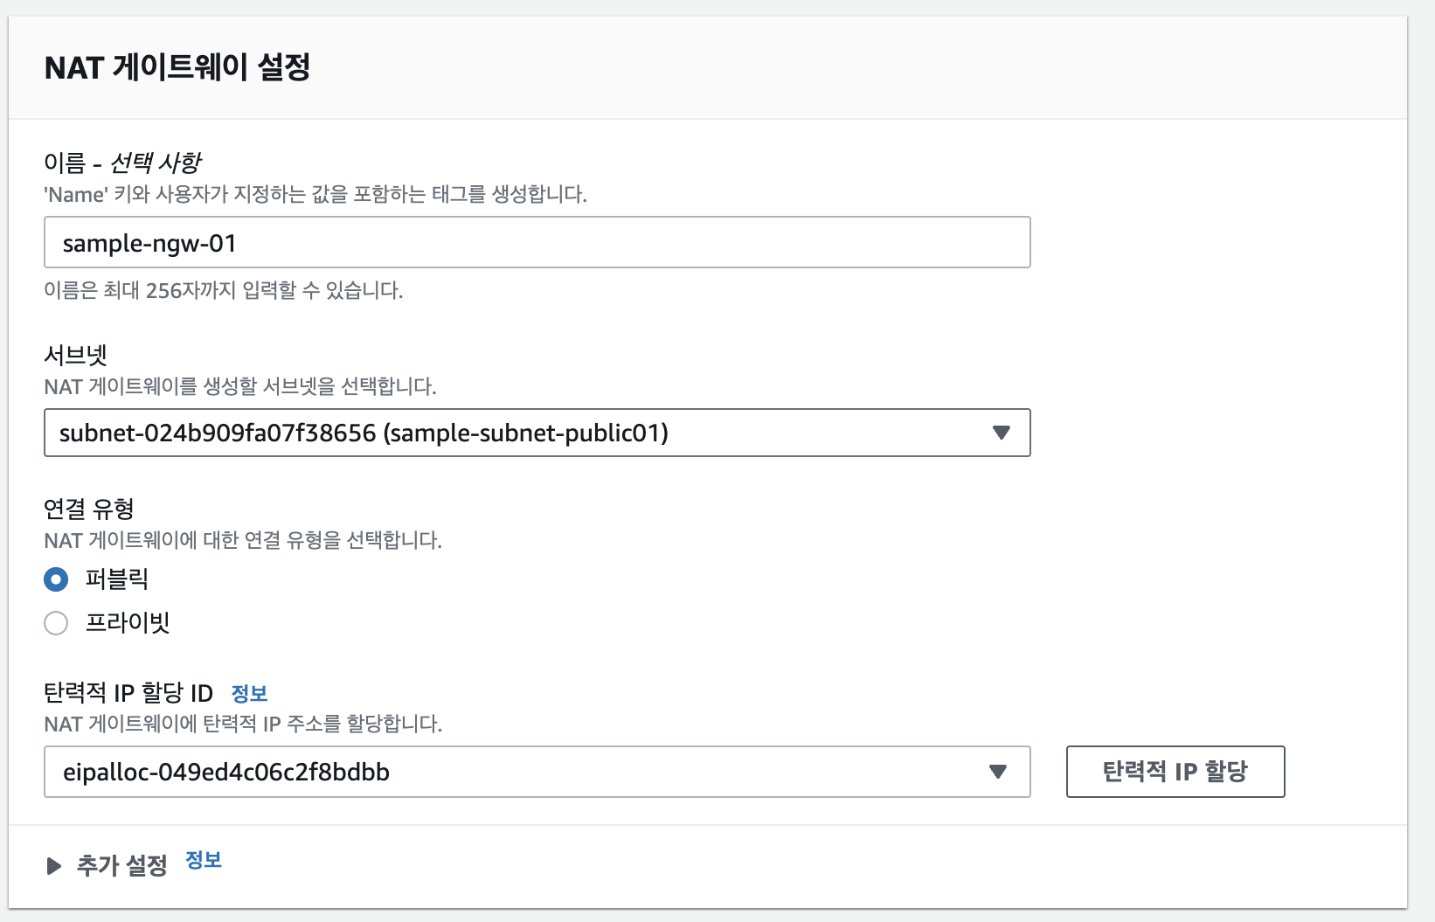Open the eipalloc-049ed4c06c2f8bdbb allocation dropdown
Image resolution: width=1435 pixels, height=922 pixels.
coord(524,772)
